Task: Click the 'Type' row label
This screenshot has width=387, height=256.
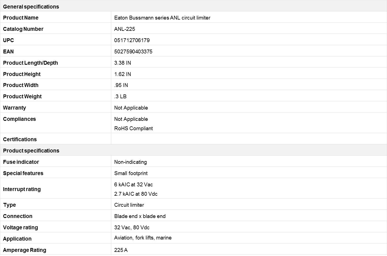Action: click(9, 205)
